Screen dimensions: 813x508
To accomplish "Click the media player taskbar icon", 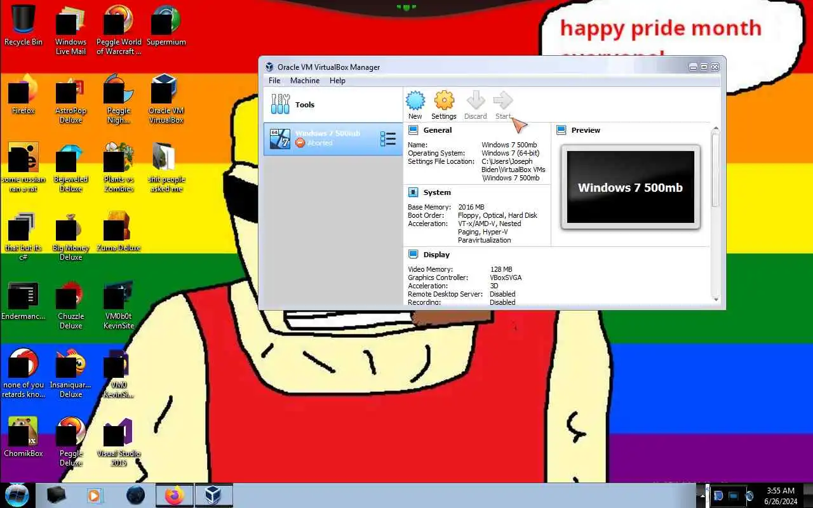I will (95, 495).
